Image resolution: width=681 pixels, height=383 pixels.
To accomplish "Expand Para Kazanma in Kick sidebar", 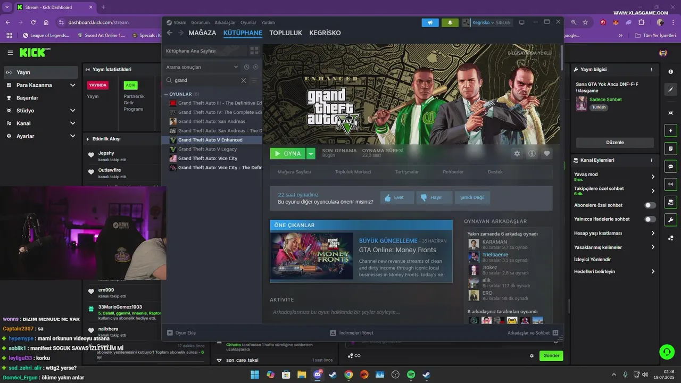I will click(x=72, y=85).
